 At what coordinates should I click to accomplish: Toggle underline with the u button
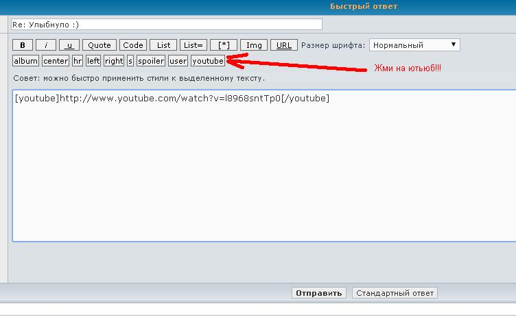69,45
